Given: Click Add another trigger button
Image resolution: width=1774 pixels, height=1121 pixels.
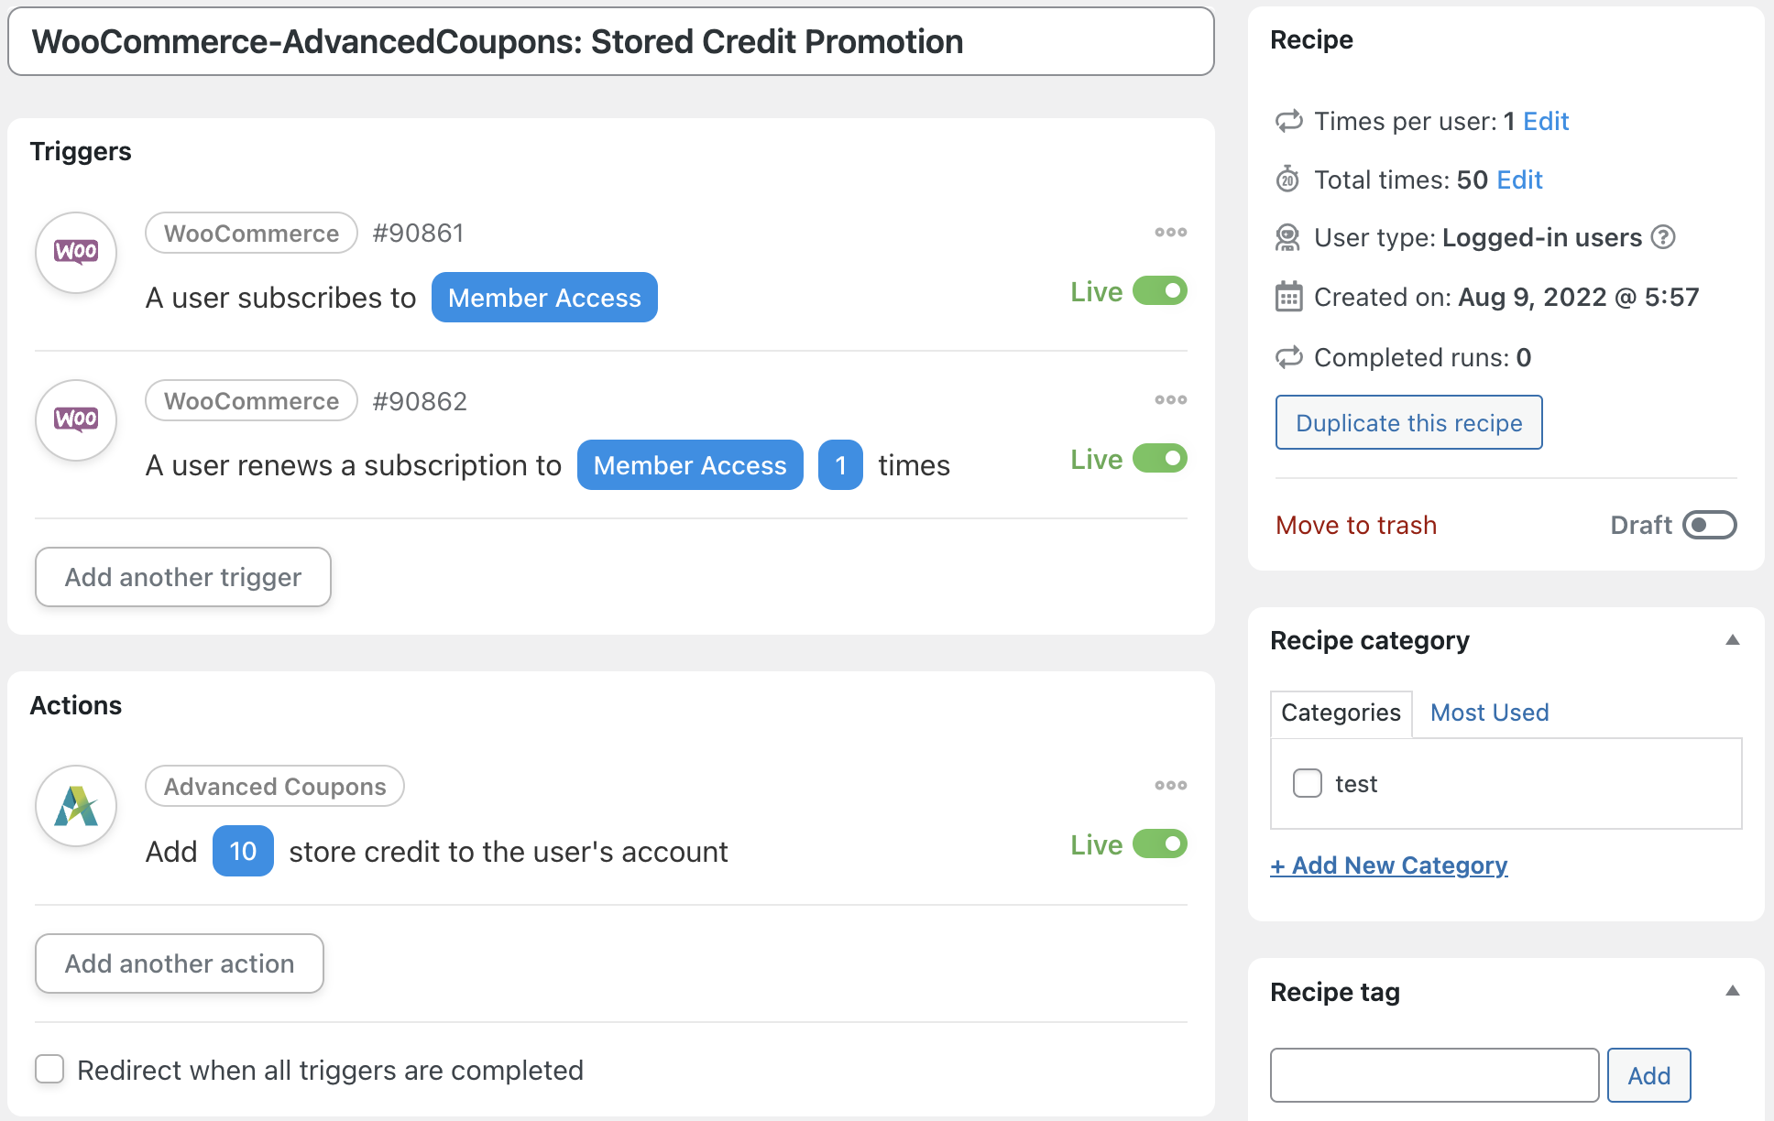Looking at the screenshot, I should coord(183,577).
